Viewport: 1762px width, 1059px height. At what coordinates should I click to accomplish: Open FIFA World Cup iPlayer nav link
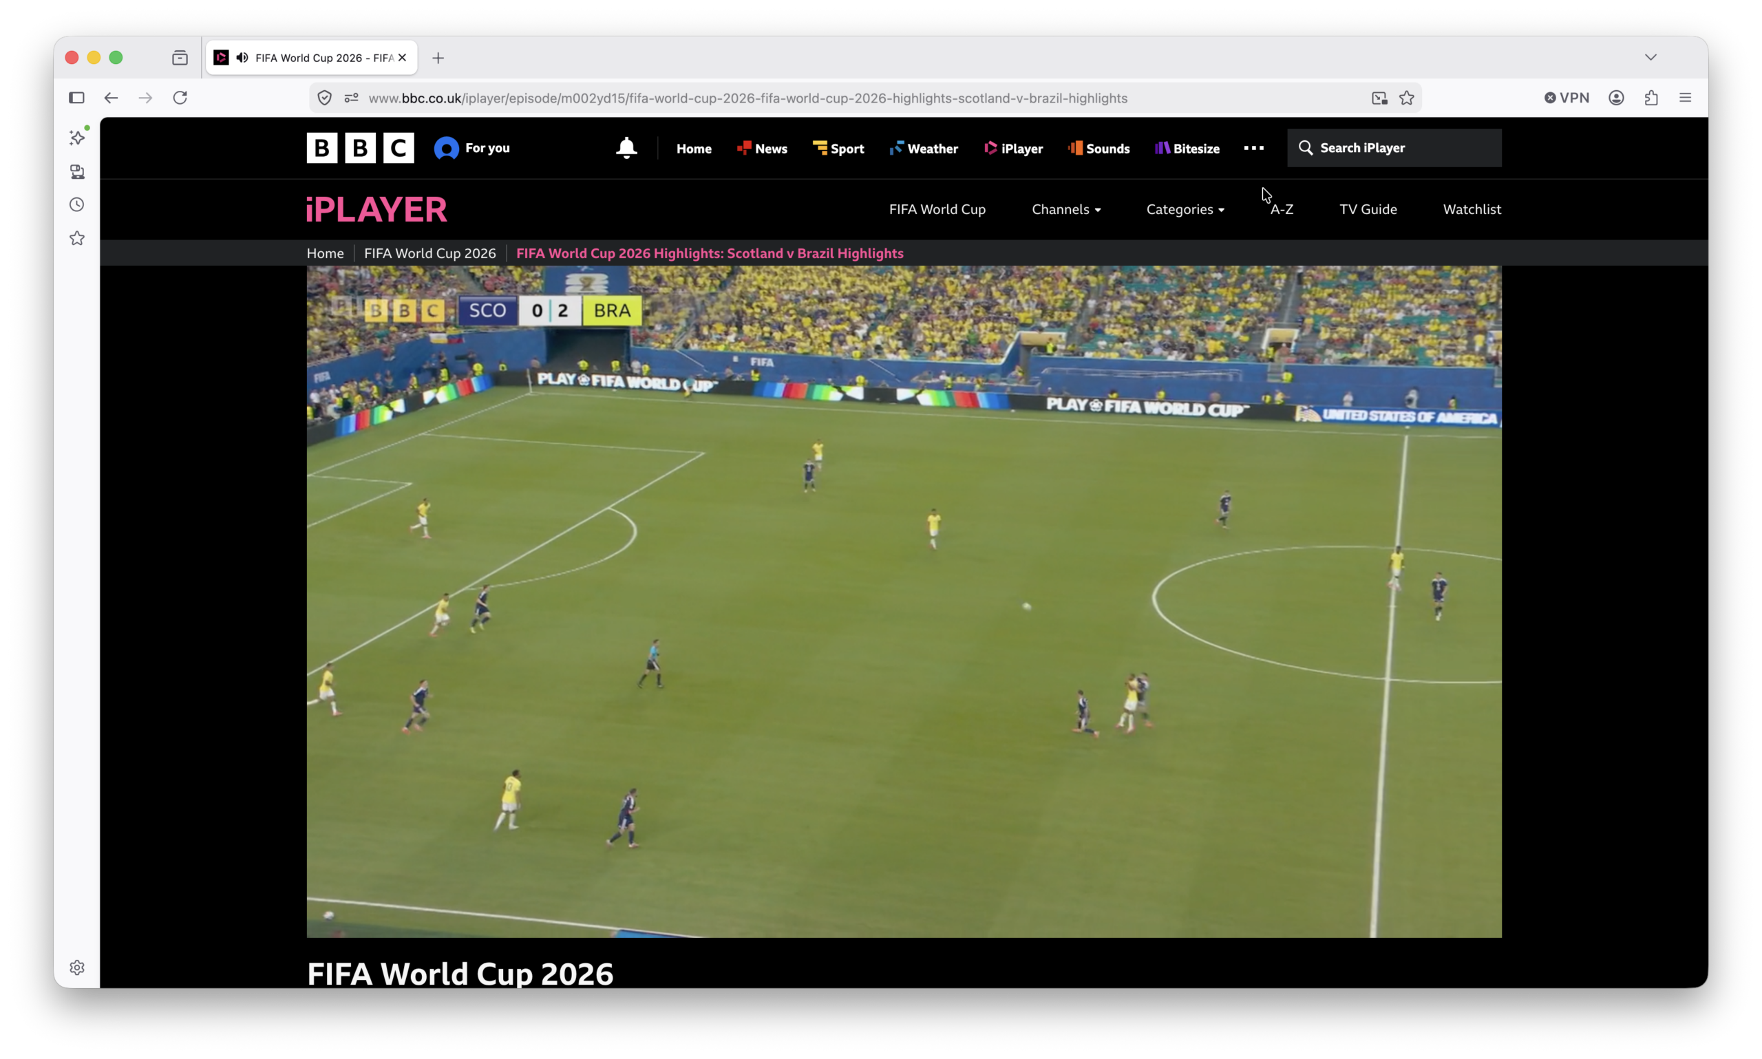click(x=937, y=209)
